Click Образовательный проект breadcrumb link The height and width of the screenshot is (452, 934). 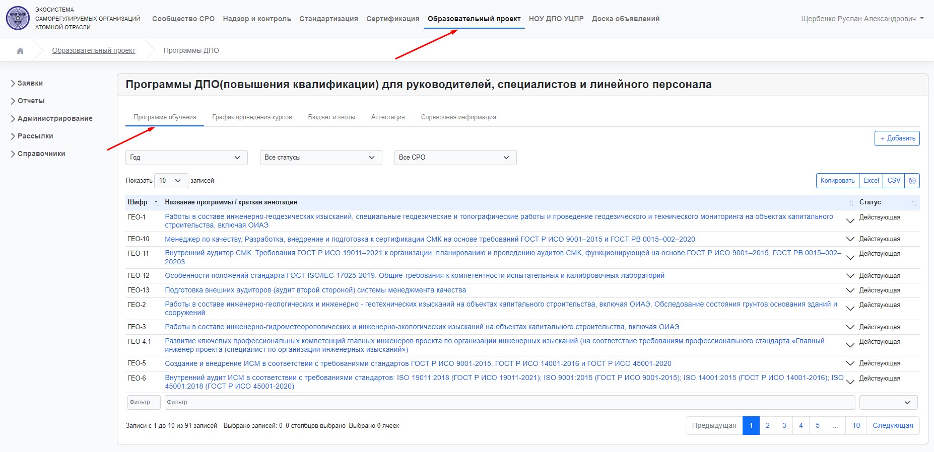pyautogui.click(x=94, y=50)
